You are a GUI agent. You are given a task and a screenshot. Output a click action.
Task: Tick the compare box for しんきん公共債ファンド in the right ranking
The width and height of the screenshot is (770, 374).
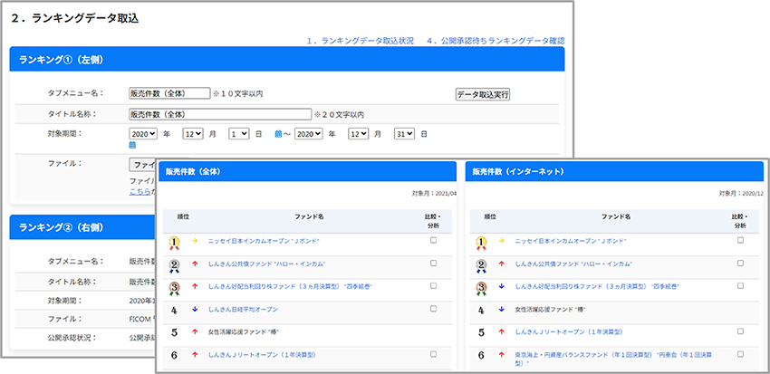(740, 264)
